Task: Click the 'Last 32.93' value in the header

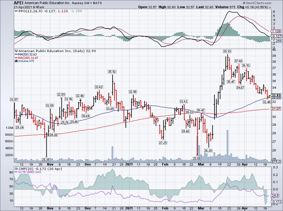Action: click(205, 7)
